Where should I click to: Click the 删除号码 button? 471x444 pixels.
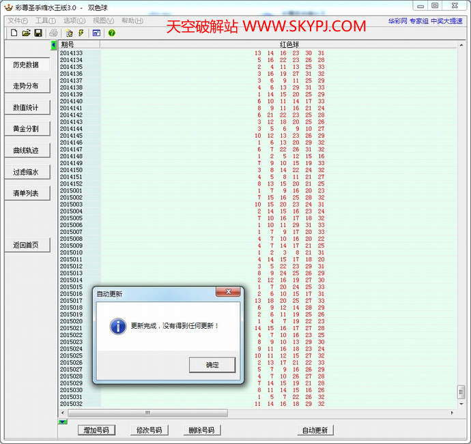(201, 430)
